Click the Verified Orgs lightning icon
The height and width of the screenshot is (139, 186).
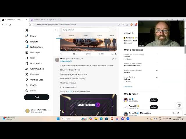click(27, 80)
